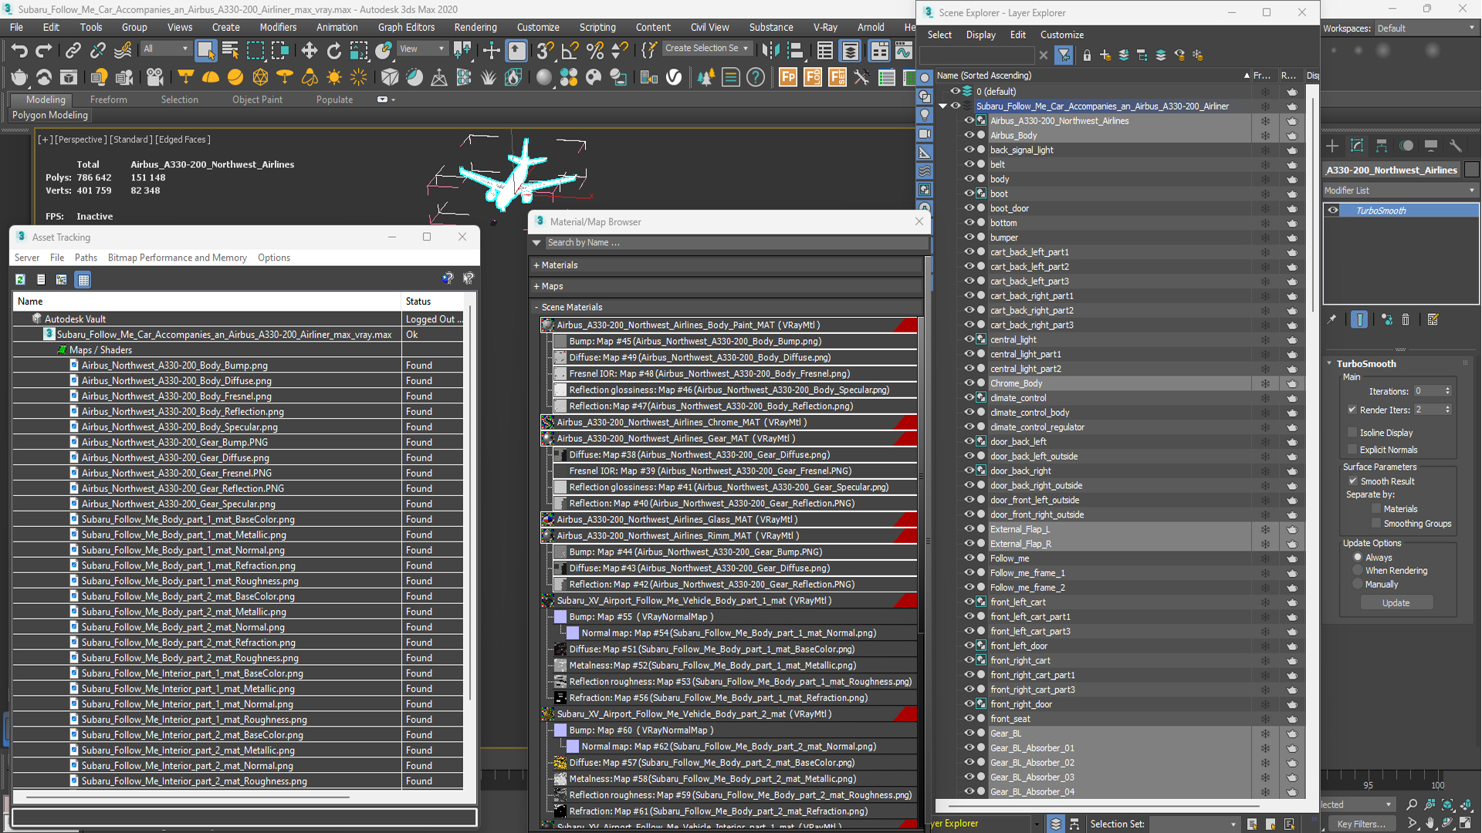This screenshot has width=1482, height=833.
Task: Hide the Airbus_Body object with eye icon
Action: click(969, 135)
